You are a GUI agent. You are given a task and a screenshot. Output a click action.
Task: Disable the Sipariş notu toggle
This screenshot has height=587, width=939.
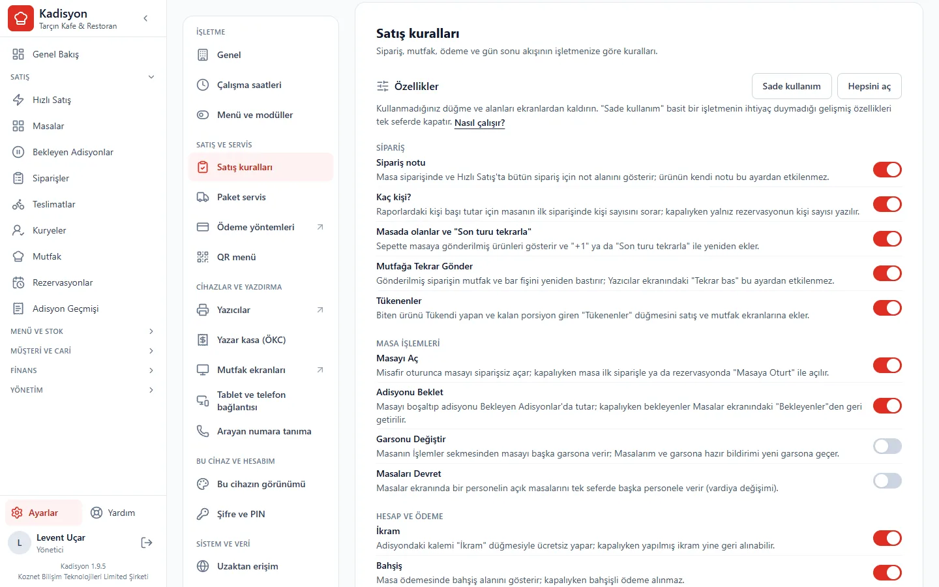(887, 170)
